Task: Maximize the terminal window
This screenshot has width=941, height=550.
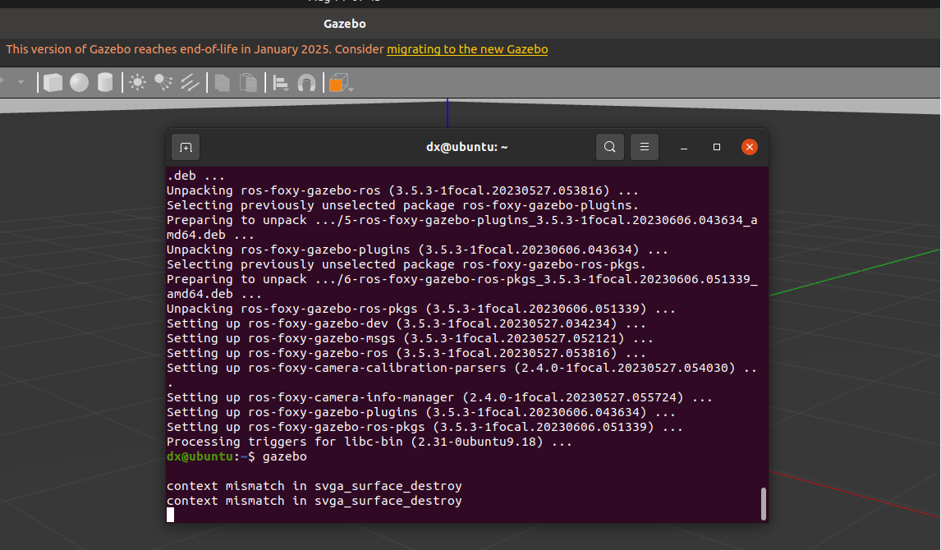Action: coord(717,147)
